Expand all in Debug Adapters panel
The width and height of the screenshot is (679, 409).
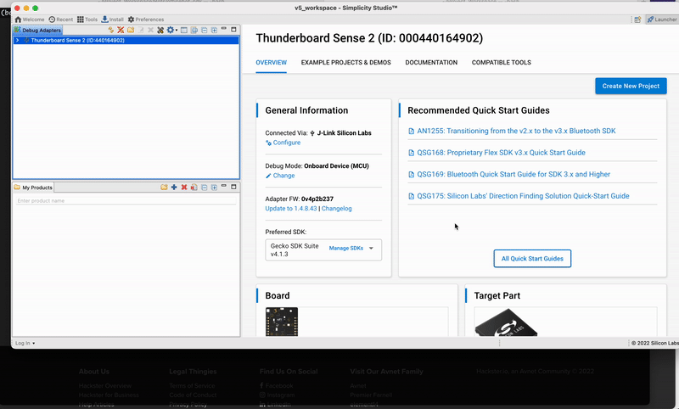pos(214,30)
